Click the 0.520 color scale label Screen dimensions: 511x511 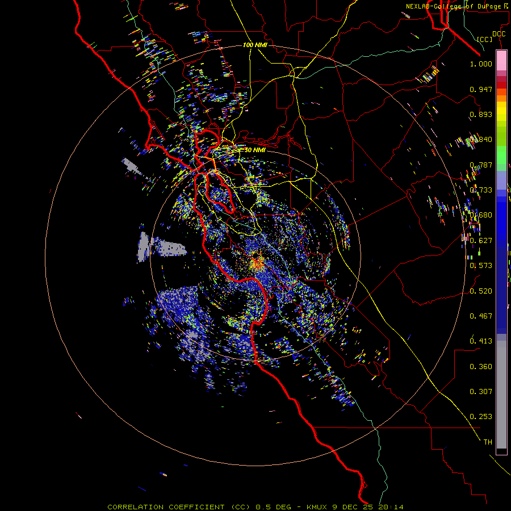pos(481,291)
